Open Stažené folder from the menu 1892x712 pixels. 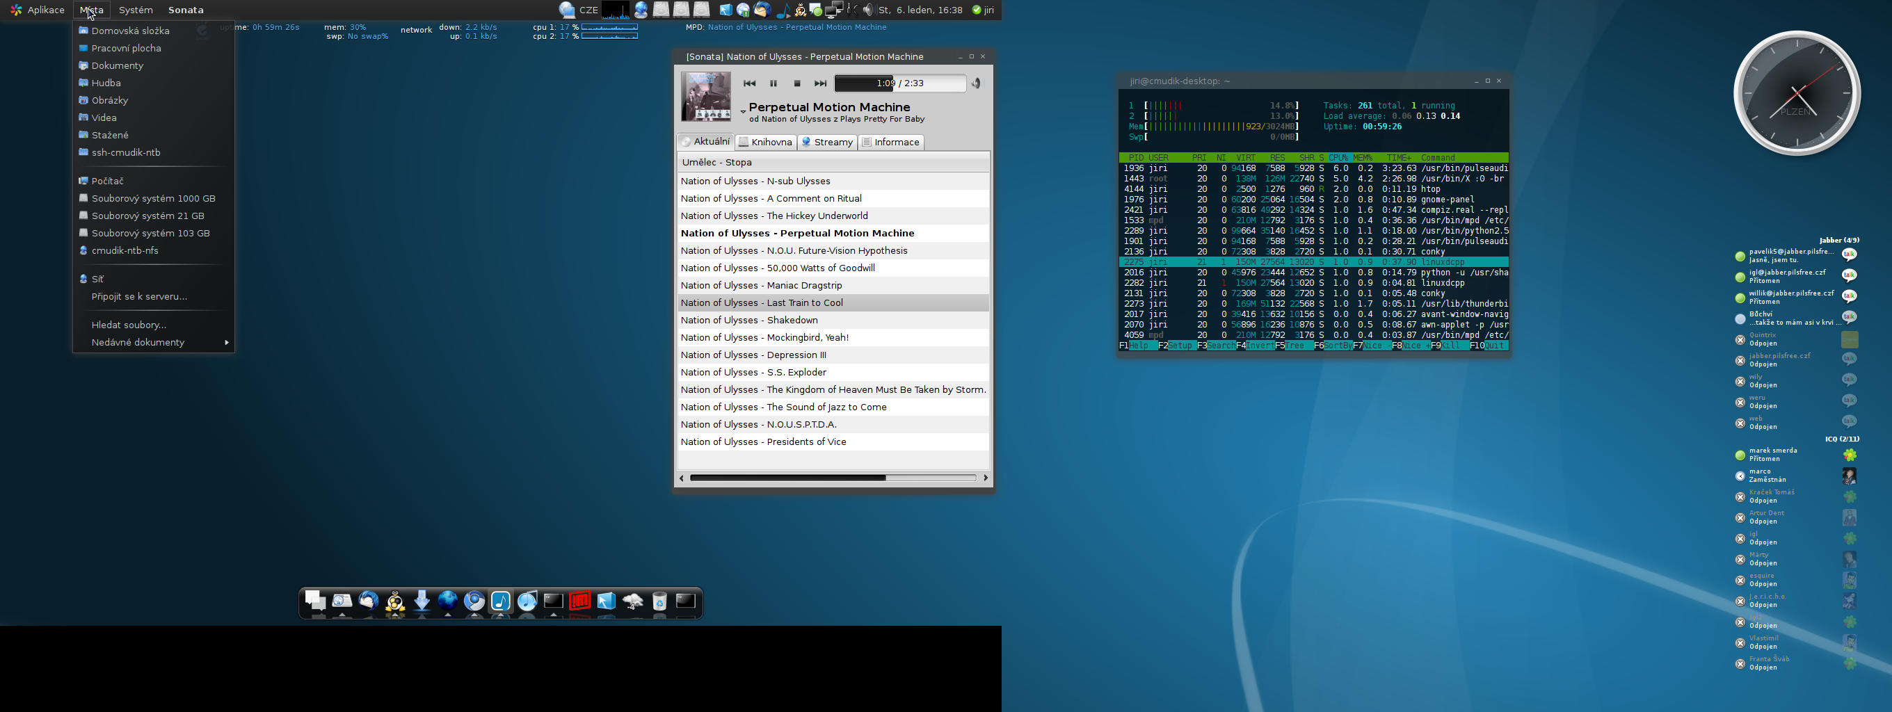point(154,135)
